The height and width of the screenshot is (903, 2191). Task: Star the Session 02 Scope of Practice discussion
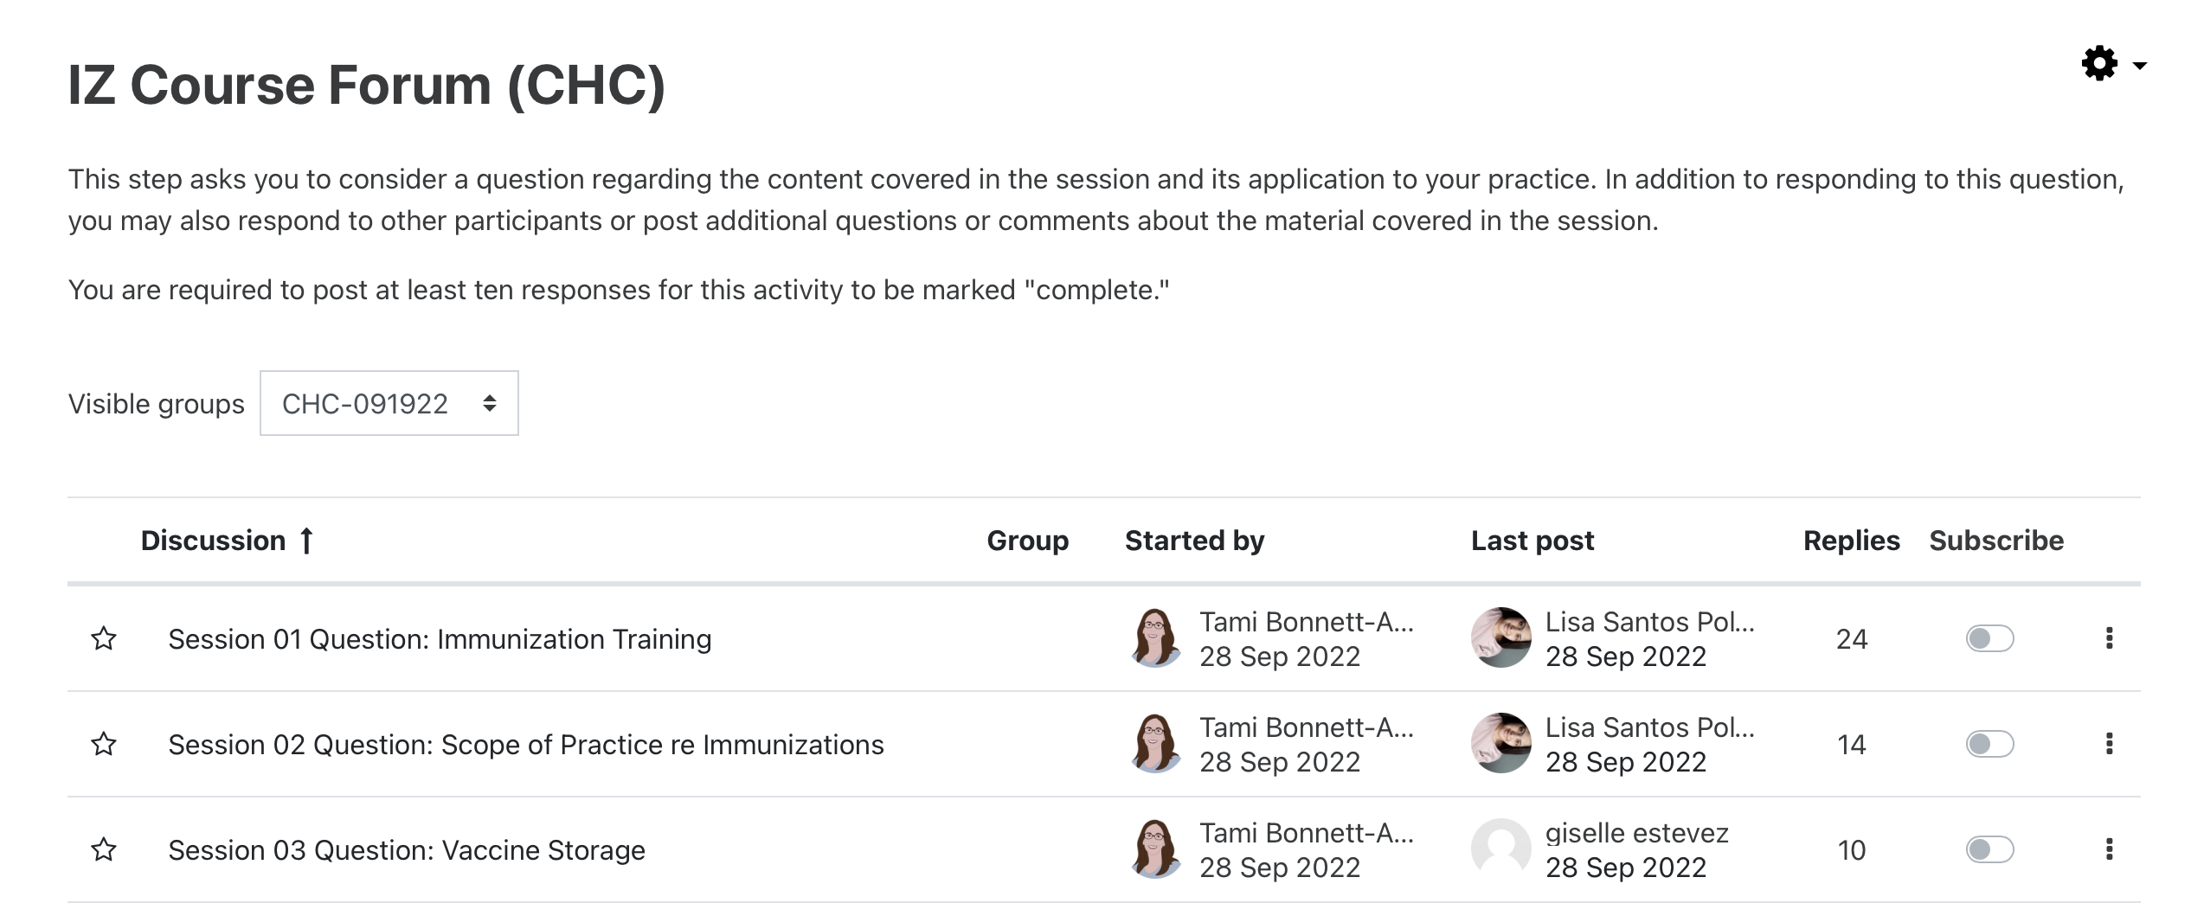pos(104,744)
